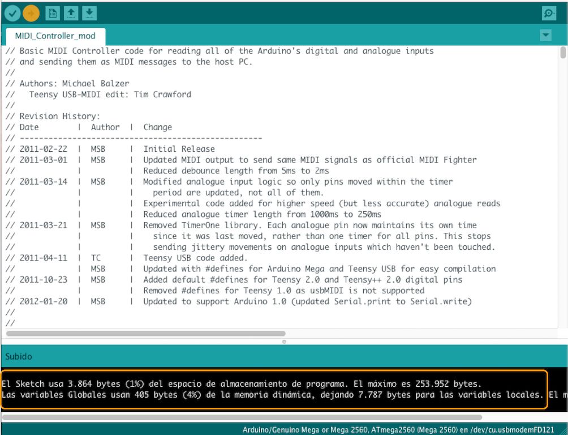Open a sketch using the up-arrow icon
The image size is (568, 435).
(71, 12)
